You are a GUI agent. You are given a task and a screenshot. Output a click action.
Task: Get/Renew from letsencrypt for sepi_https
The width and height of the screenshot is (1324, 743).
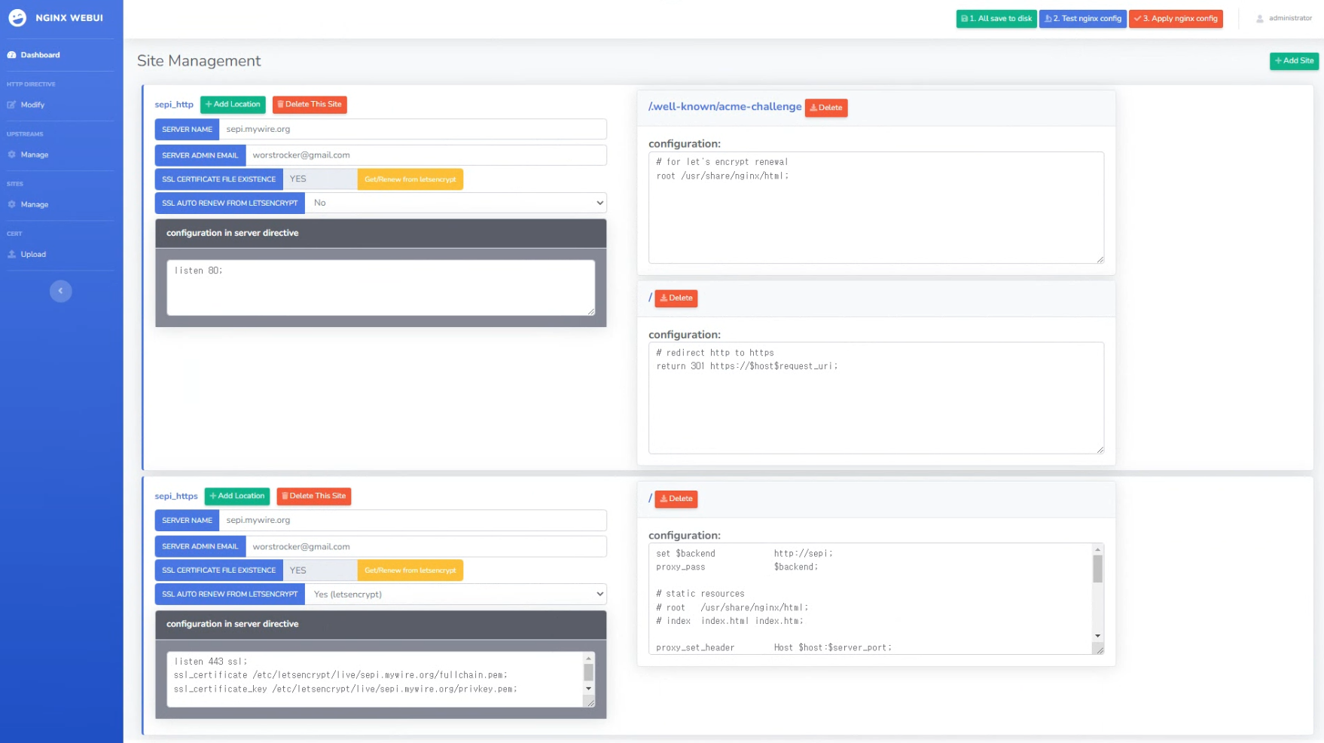pos(410,570)
